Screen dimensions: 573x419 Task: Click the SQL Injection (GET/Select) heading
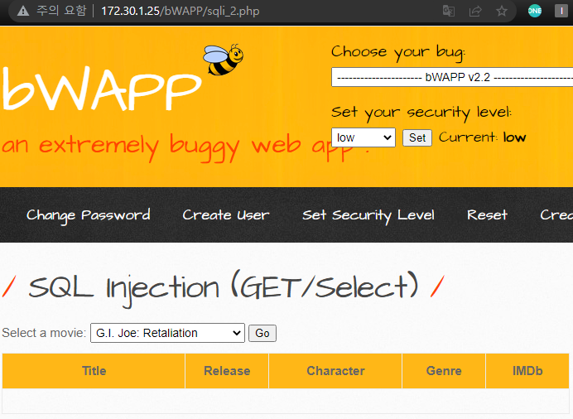223,288
